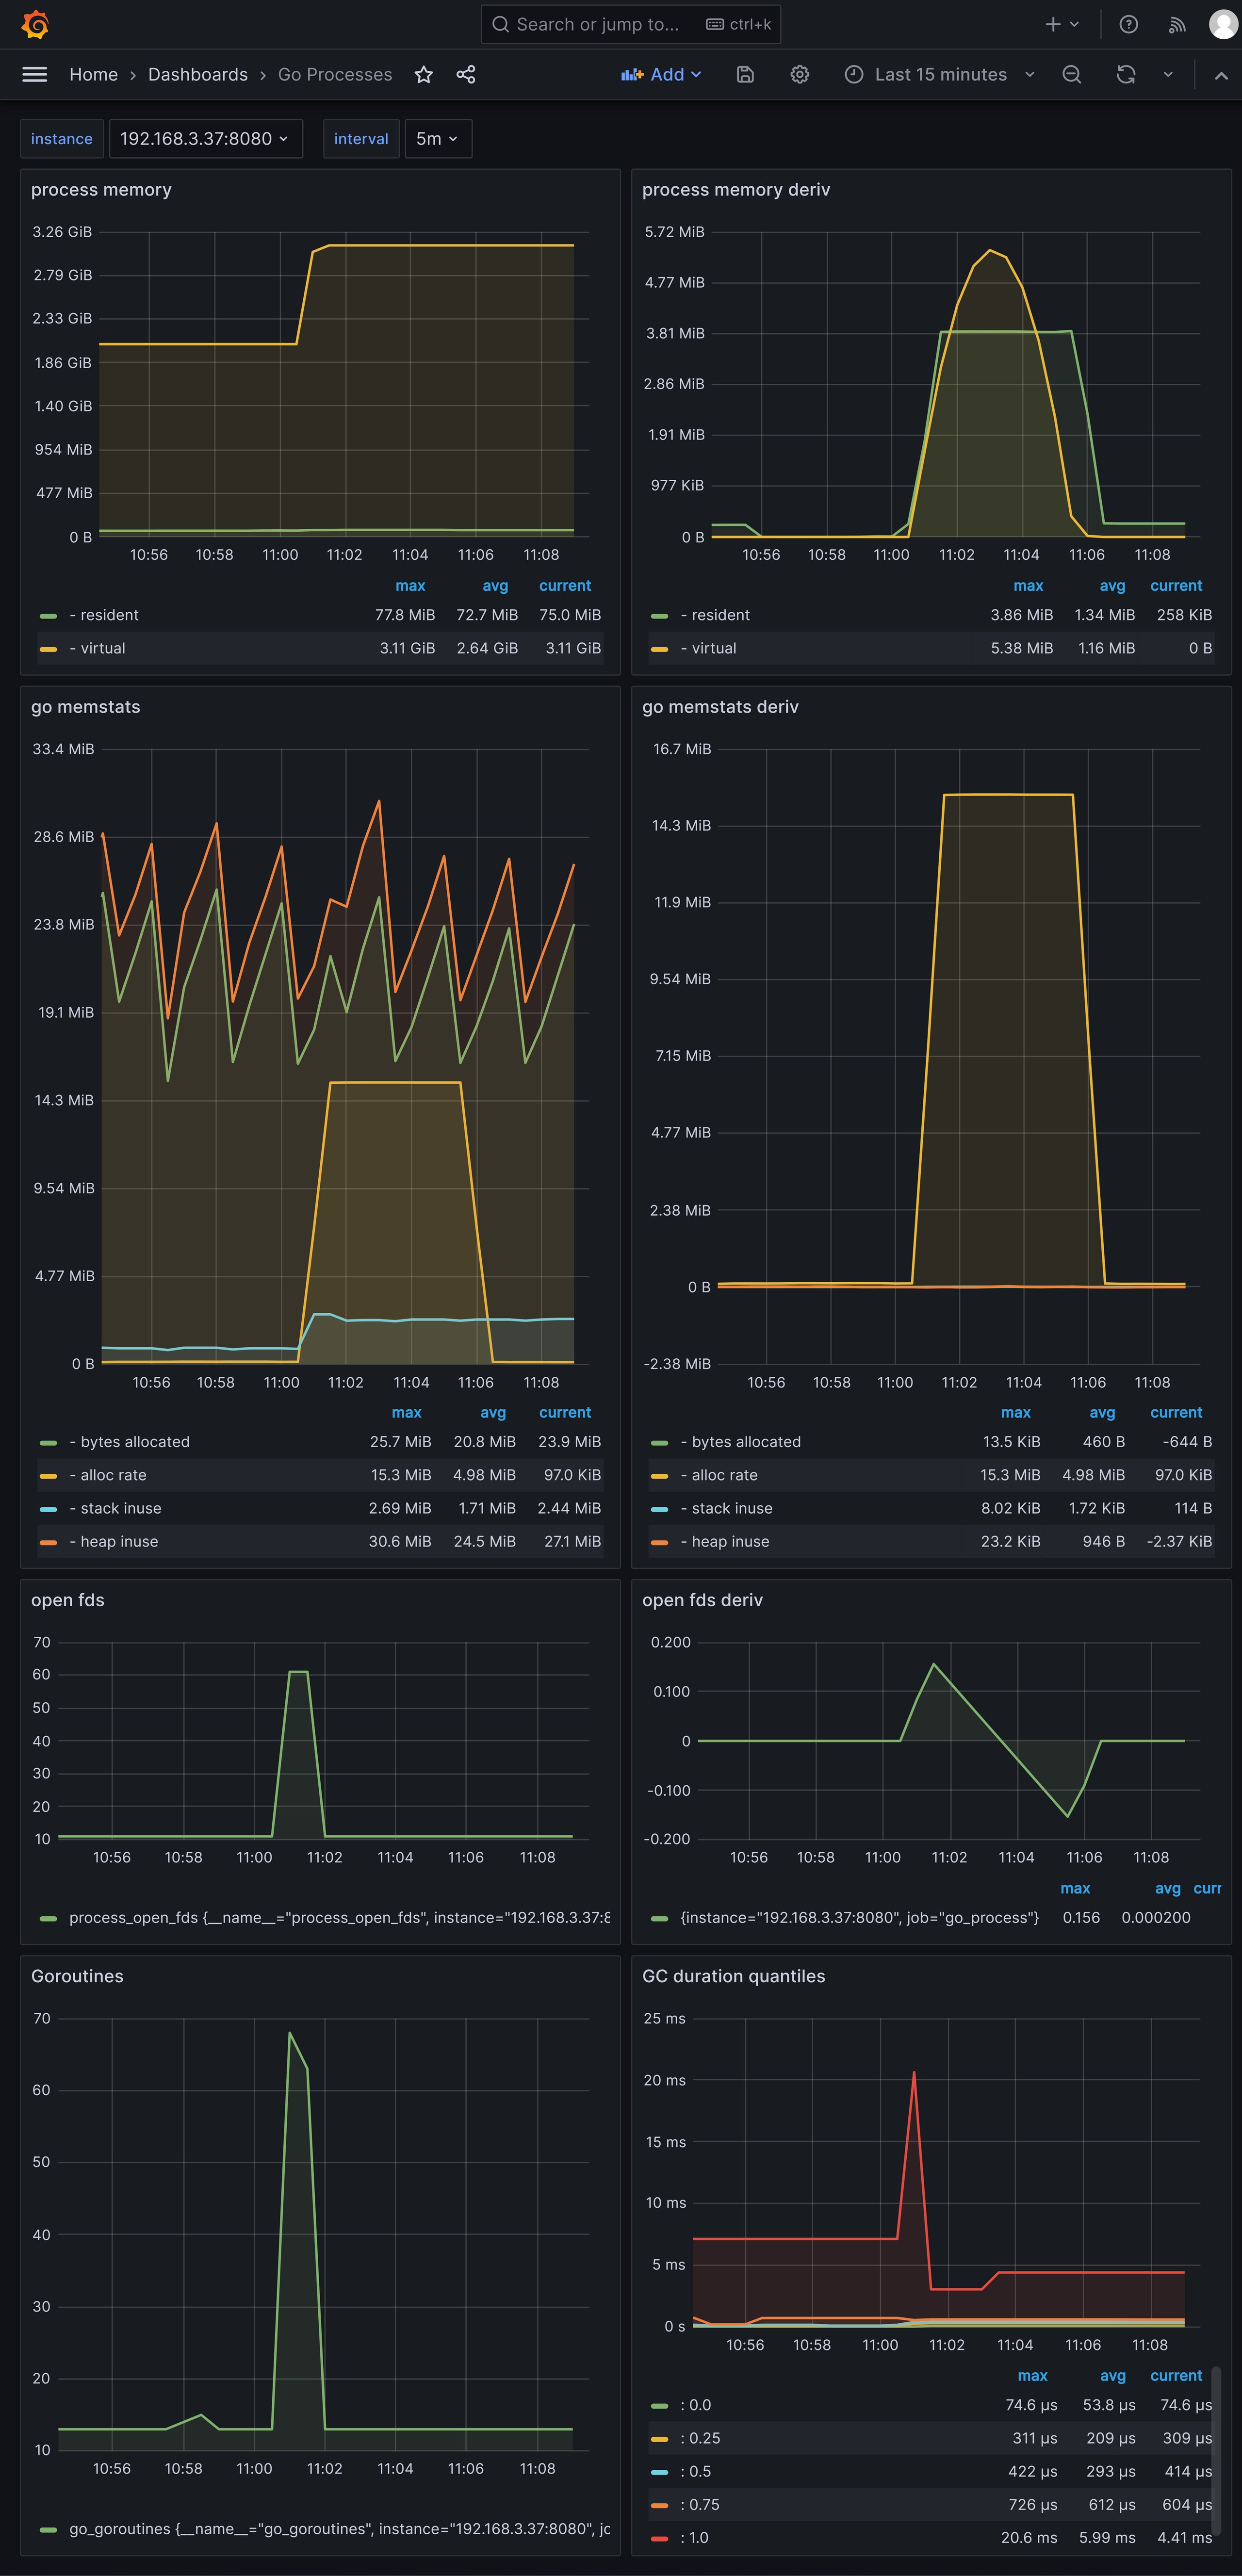The image size is (1242, 2576).
Task: Open the Add panel dropdown
Action: 661,74
